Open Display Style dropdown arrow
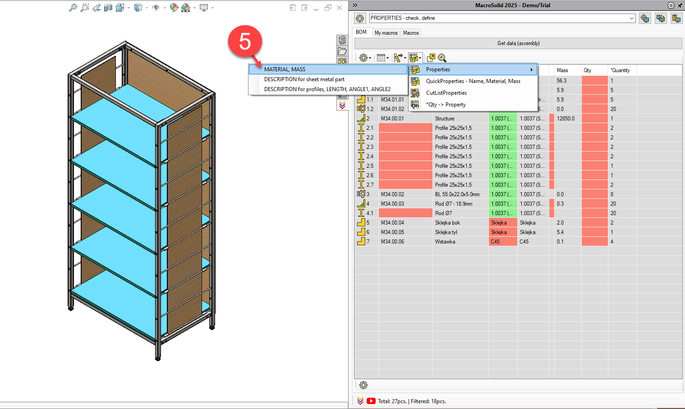This screenshot has height=409, width=685. click(147, 8)
